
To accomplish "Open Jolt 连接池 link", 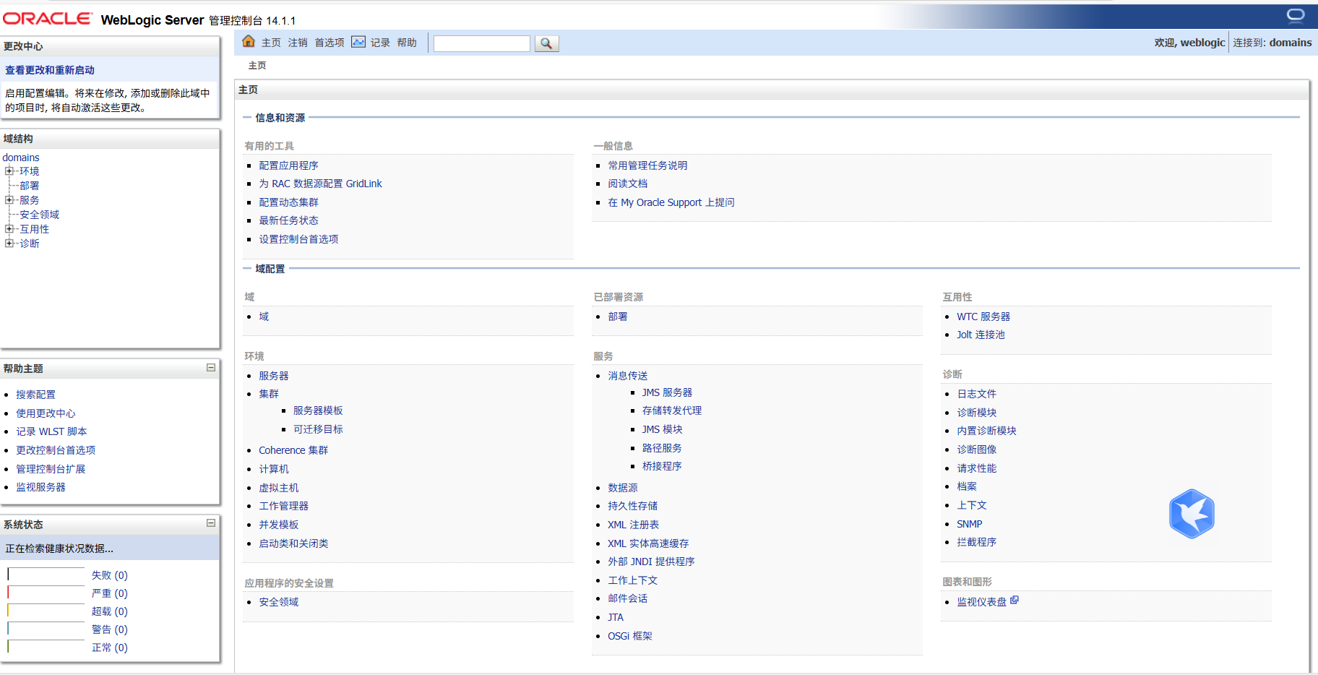I will point(981,335).
